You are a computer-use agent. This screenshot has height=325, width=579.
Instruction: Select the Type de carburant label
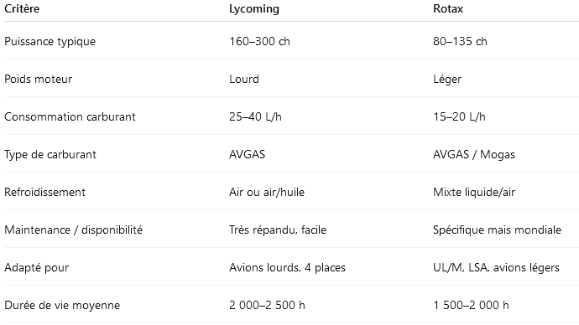(x=50, y=155)
